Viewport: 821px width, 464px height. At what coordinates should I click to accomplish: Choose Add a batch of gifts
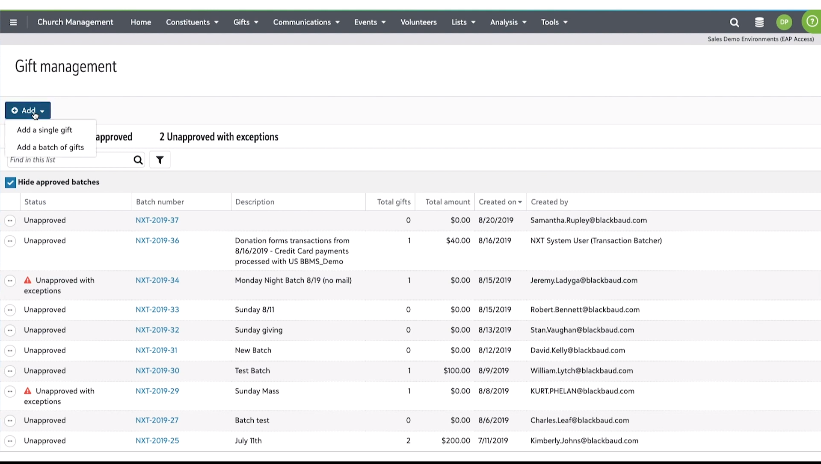click(x=50, y=148)
